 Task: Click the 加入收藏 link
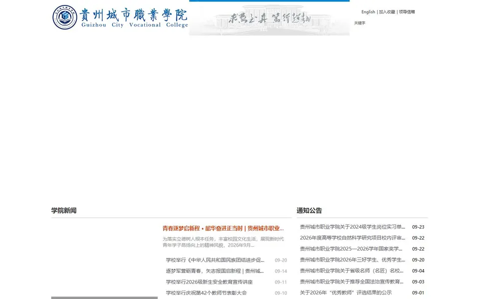[x=387, y=12]
